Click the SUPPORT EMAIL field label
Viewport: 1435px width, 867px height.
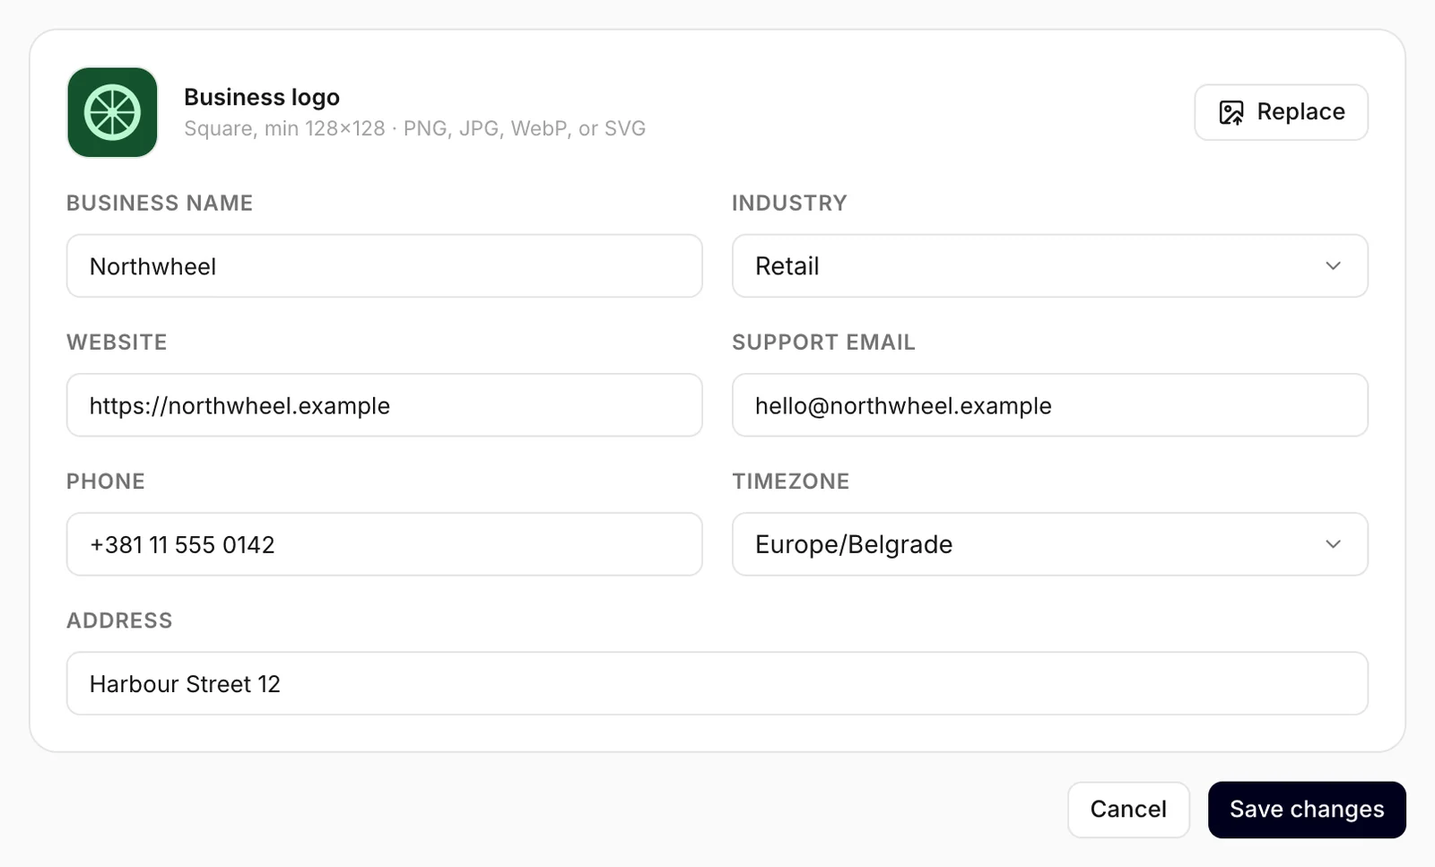point(823,342)
